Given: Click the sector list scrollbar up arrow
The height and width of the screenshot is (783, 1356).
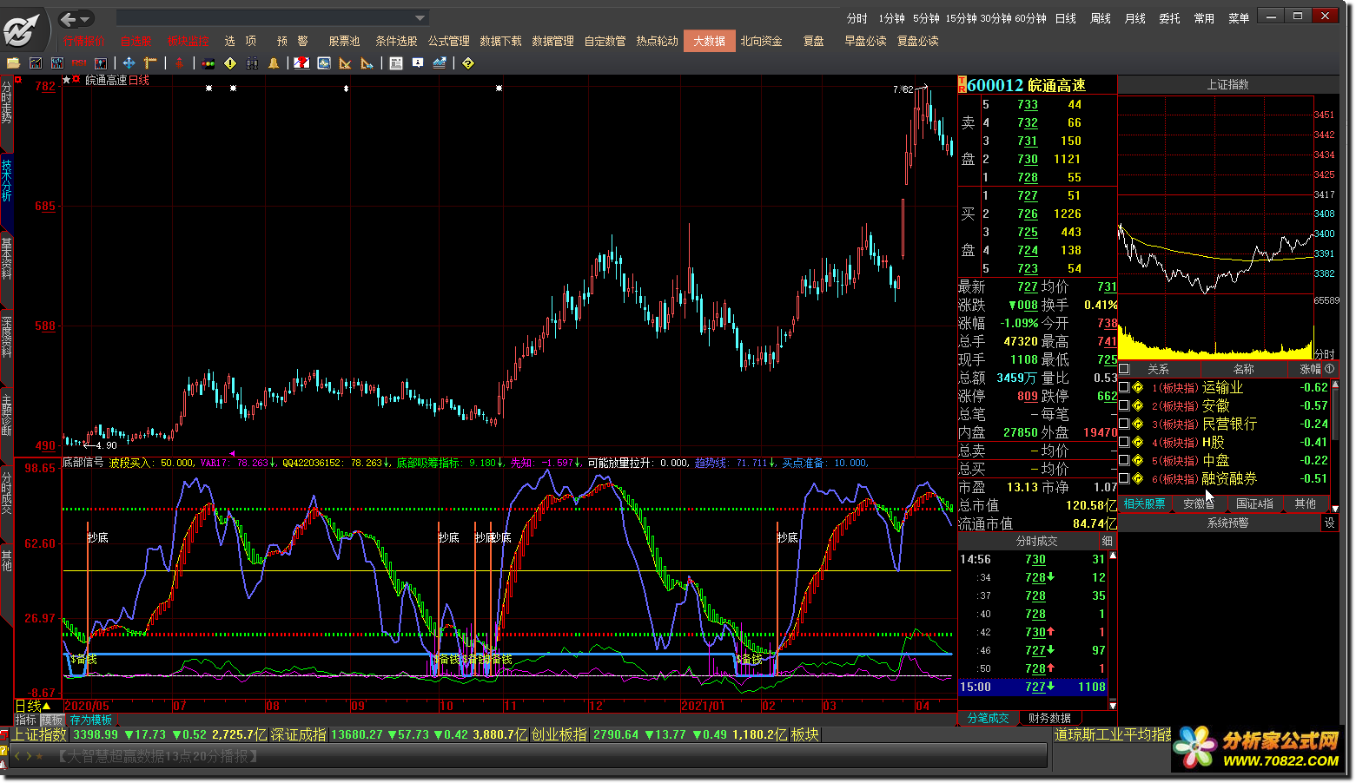Looking at the screenshot, I should pyautogui.click(x=1335, y=383).
